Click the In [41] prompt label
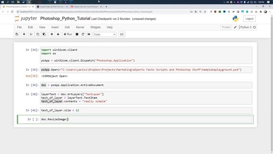This screenshot has height=154, width=273. [32, 110]
